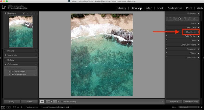Click the Smart-Samml collection set icon
Screen dimensions: 204x110
(x=13, y=72)
